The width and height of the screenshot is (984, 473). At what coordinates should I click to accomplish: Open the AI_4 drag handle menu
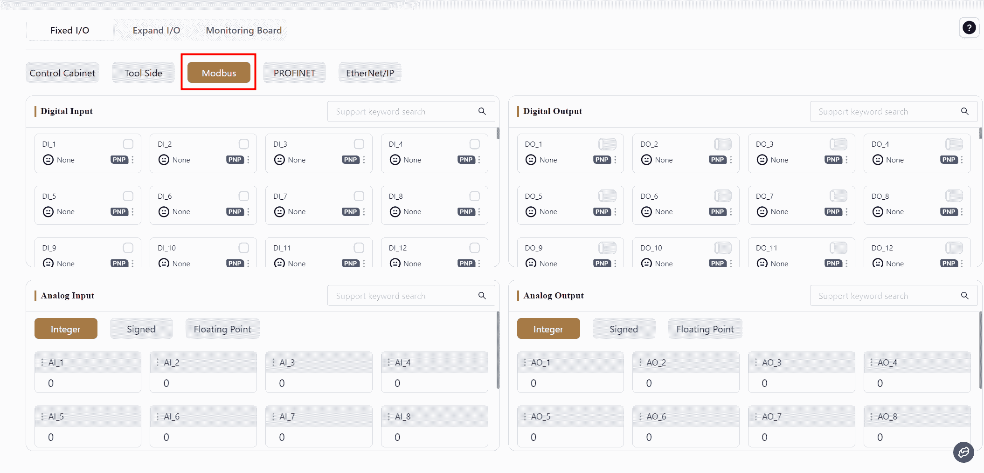tap(388, 363)
